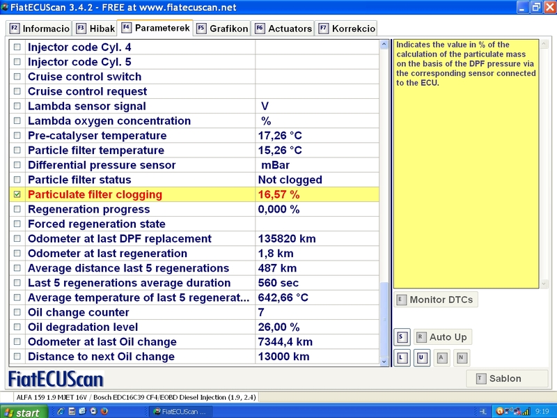Tick the Oil change counter checkbox

[17, 312]
